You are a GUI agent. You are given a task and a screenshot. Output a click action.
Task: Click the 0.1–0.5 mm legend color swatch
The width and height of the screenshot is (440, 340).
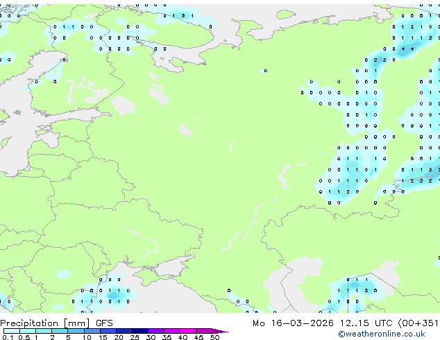[12, 331]
